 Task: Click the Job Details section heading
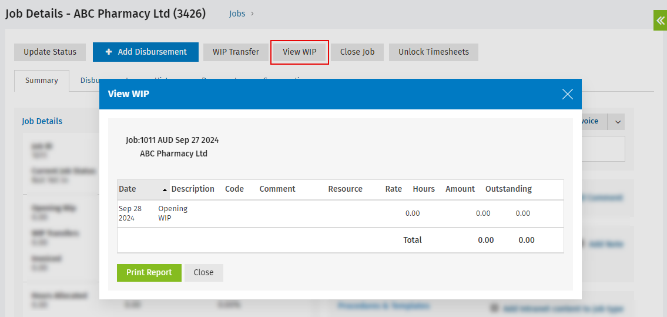42,121
